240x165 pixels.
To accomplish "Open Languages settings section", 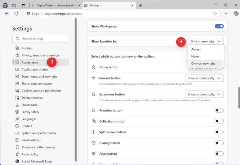I will (x=41, y=119).
